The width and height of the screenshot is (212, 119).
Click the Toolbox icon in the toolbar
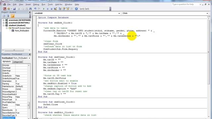tap(72, 9)
